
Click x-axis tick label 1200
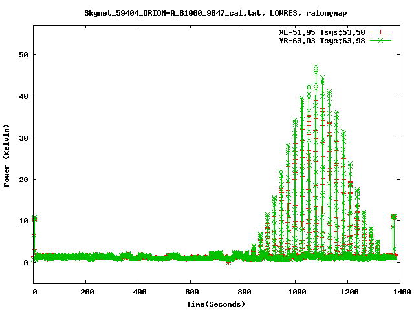coord(349,292)
